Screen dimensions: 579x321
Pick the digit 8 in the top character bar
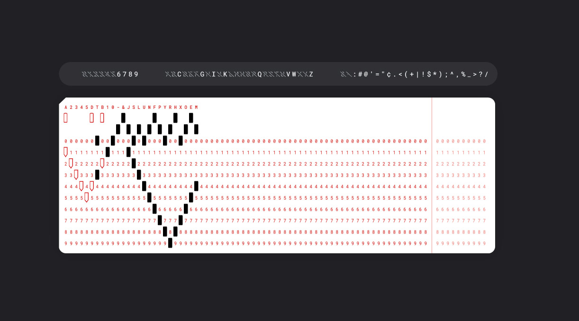click(x=131, y=74)
